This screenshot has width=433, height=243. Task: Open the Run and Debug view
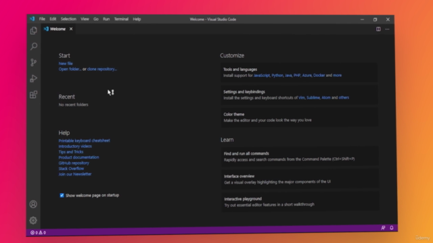tap(33, 78)
